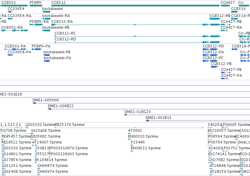Click BAC clone DME1-006E22
The width and height of the screenshot is (250, 176).
click(61, 106)
